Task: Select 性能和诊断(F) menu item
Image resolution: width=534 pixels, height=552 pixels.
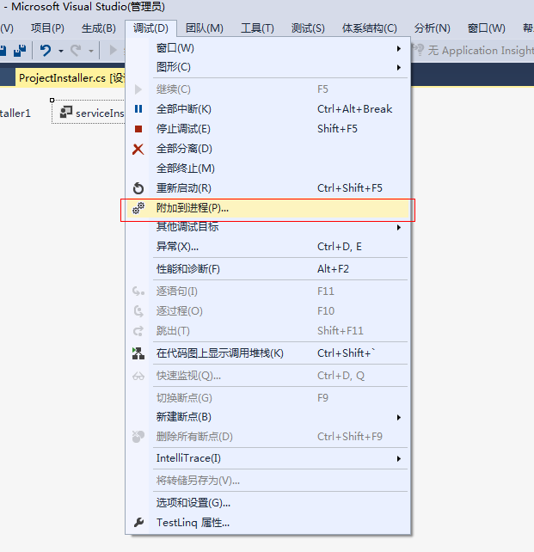Action: coord(268,269)
